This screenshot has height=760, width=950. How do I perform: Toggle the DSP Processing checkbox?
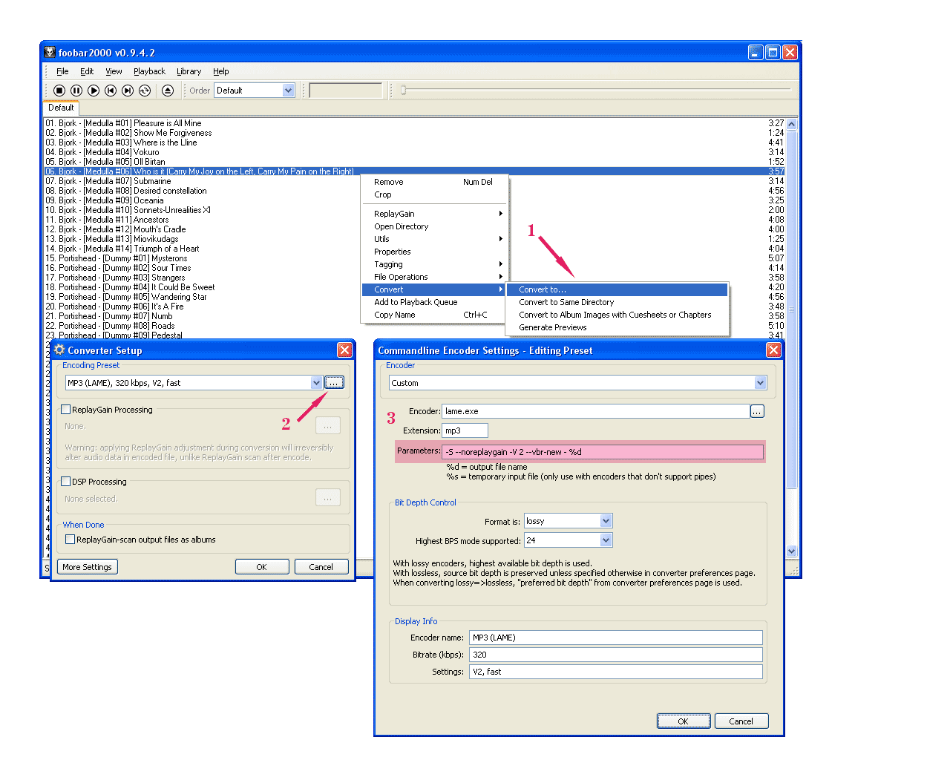click(x=66, y=482)
